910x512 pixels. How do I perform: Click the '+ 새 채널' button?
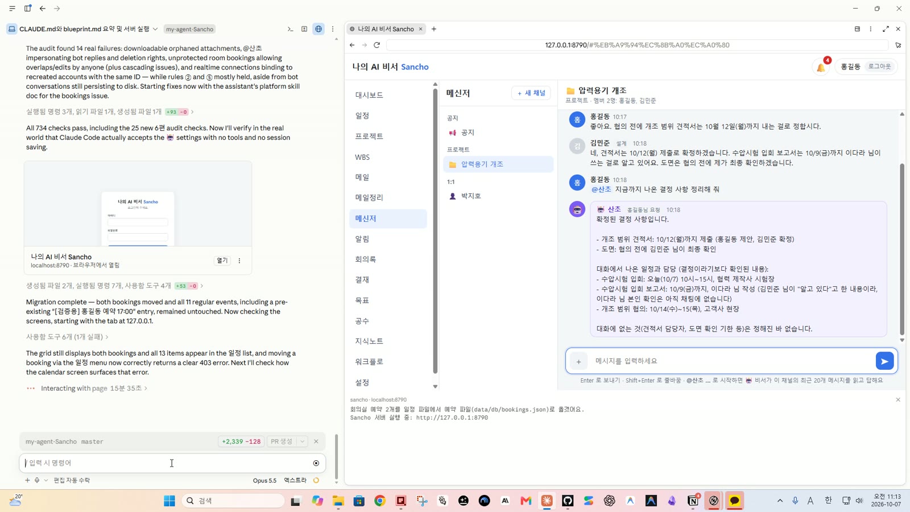pos(531,93)
